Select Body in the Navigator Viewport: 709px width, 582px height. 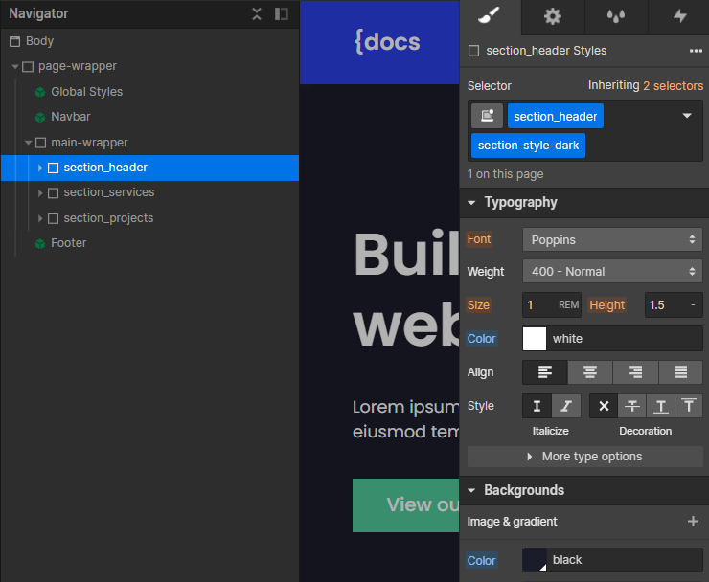click(x=40, y=41)
